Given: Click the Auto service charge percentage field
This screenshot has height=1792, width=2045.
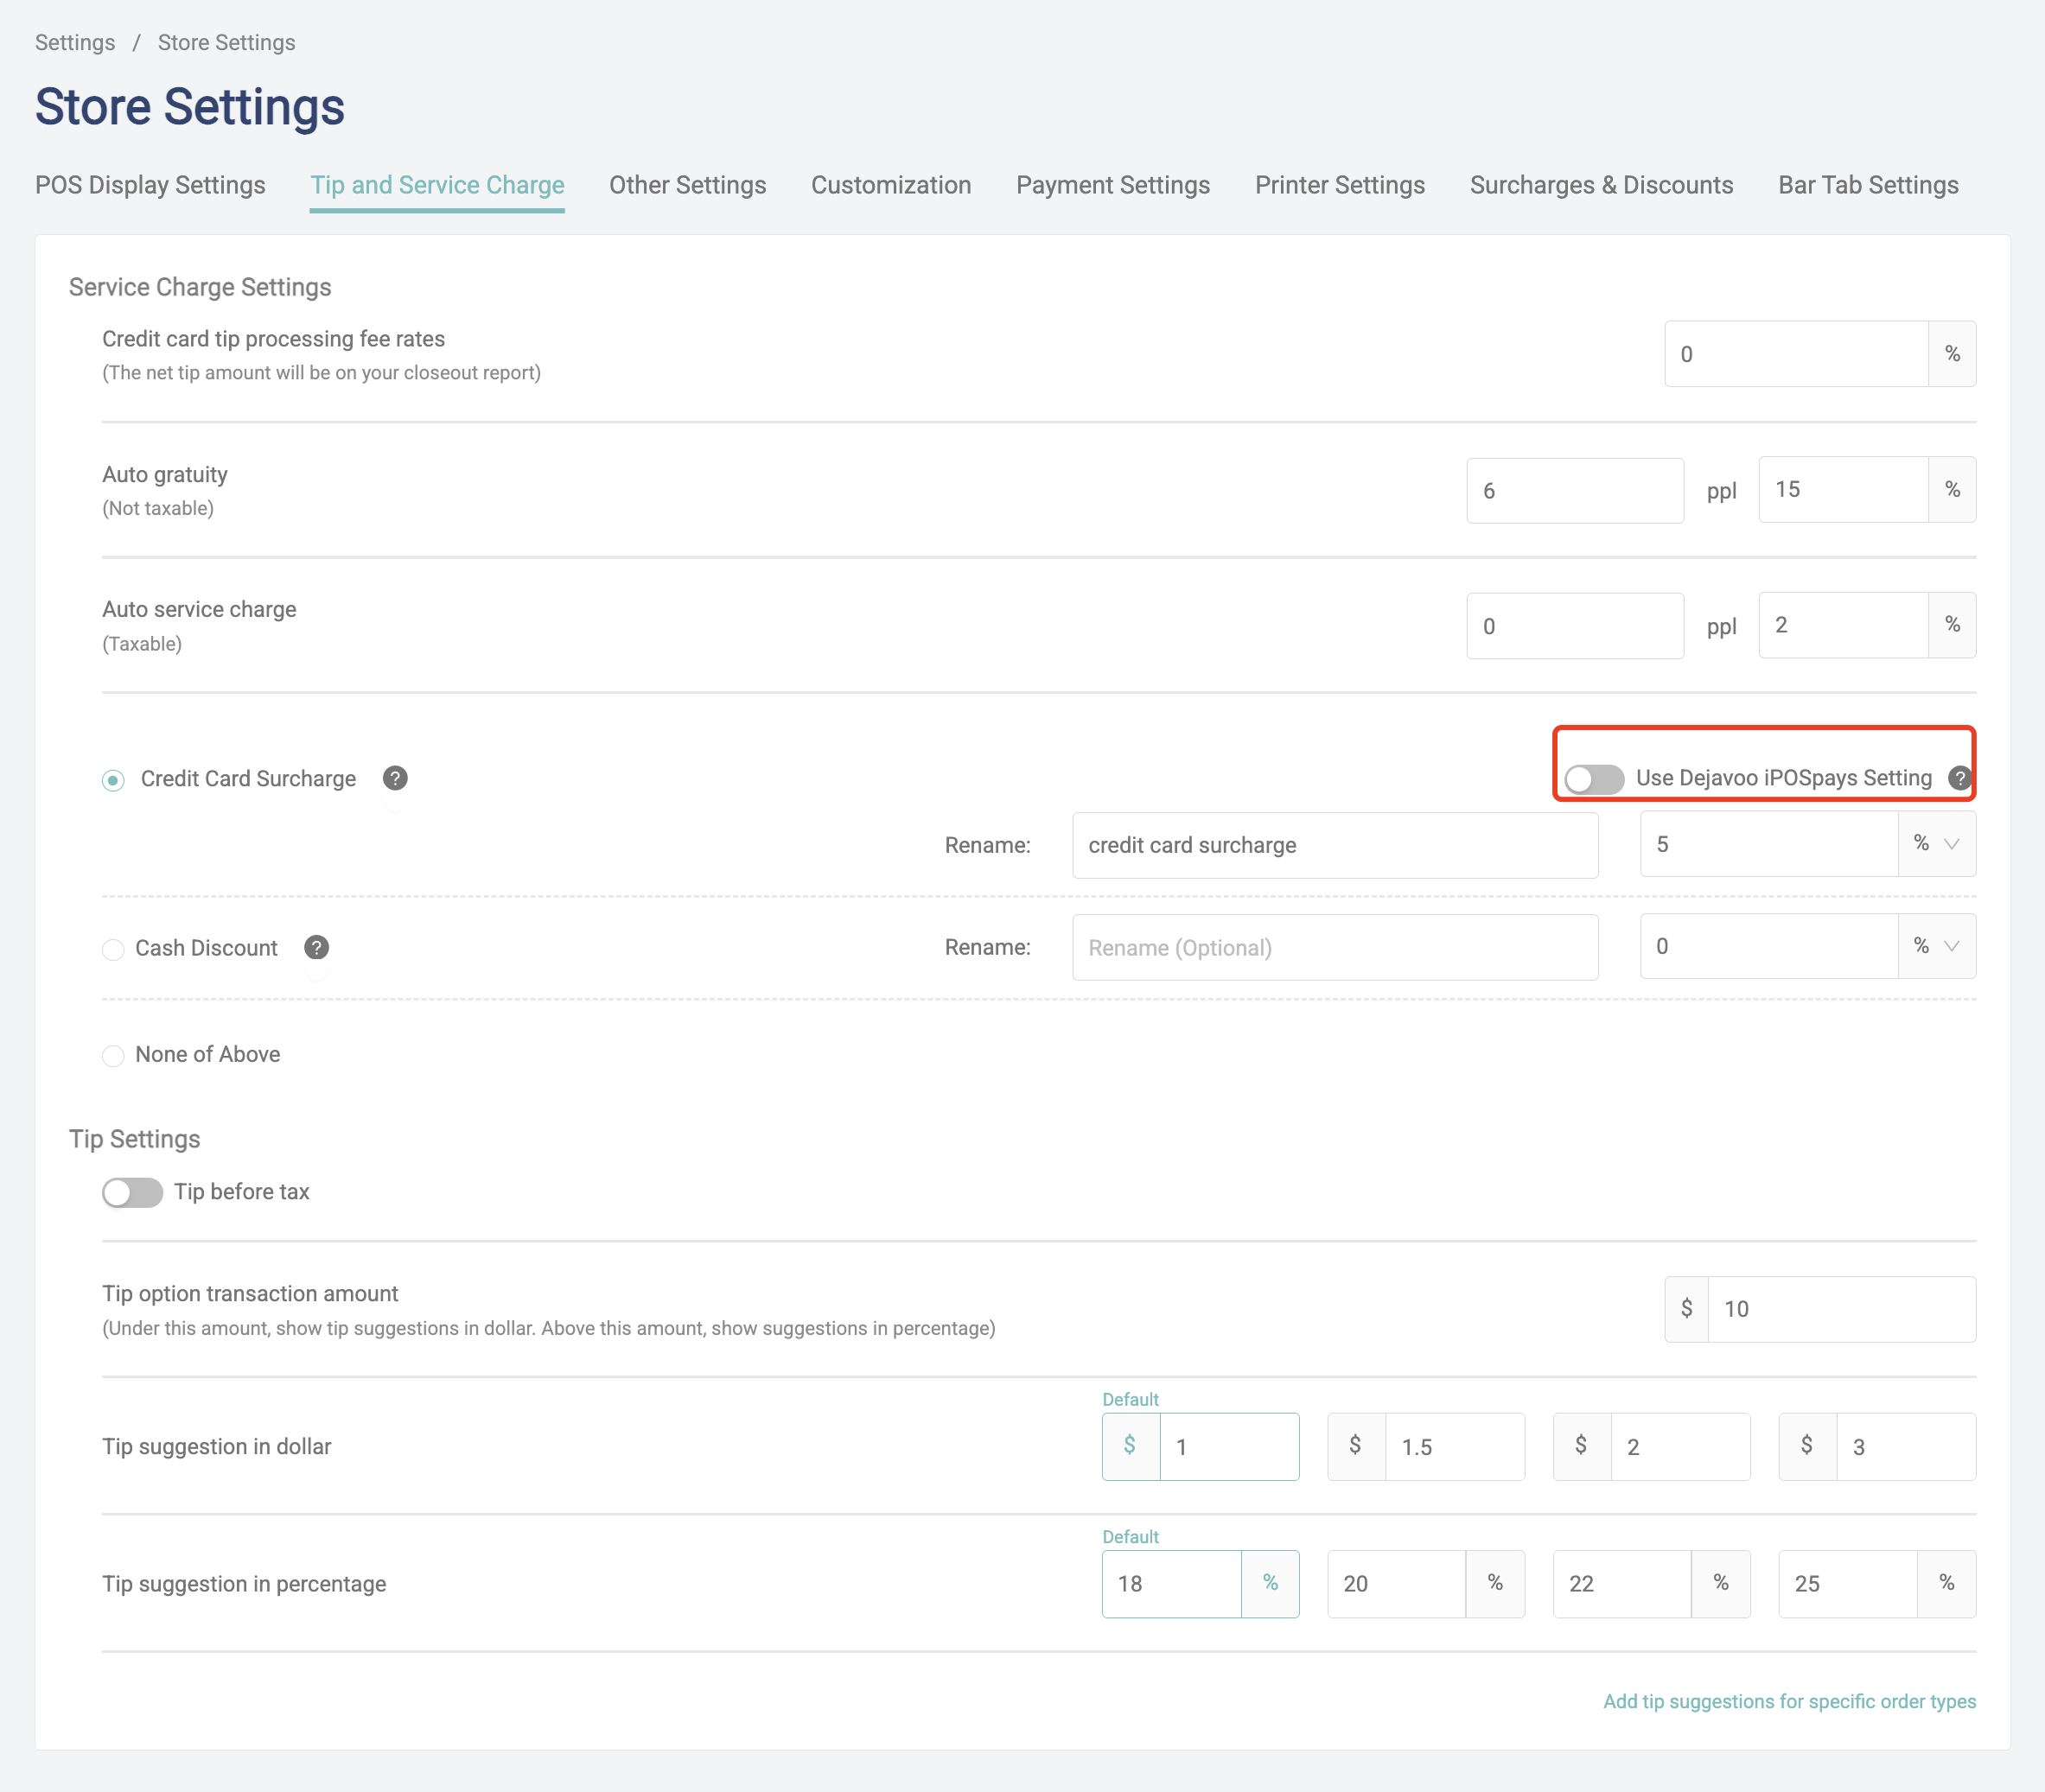Looking at the screenshot, I should tap(1843, 625).
